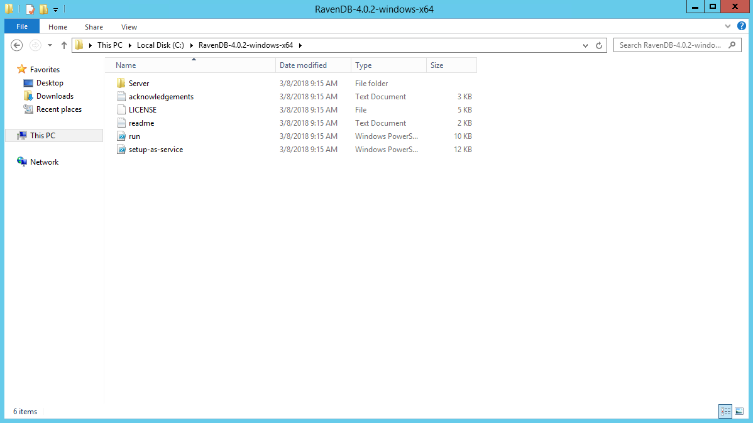Switch to the Share ribbon tab

(x=94, y=27)
